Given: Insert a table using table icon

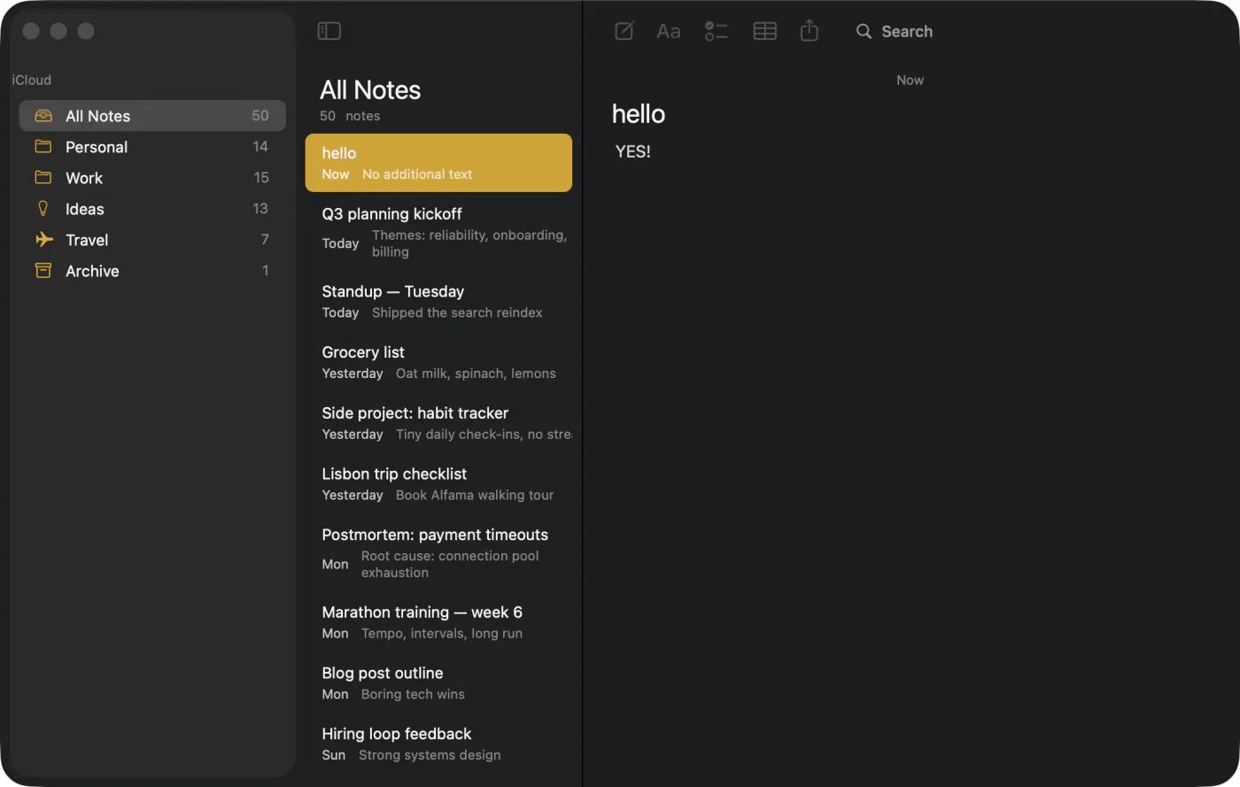Looking at the screenshot, I should point(764,31).
